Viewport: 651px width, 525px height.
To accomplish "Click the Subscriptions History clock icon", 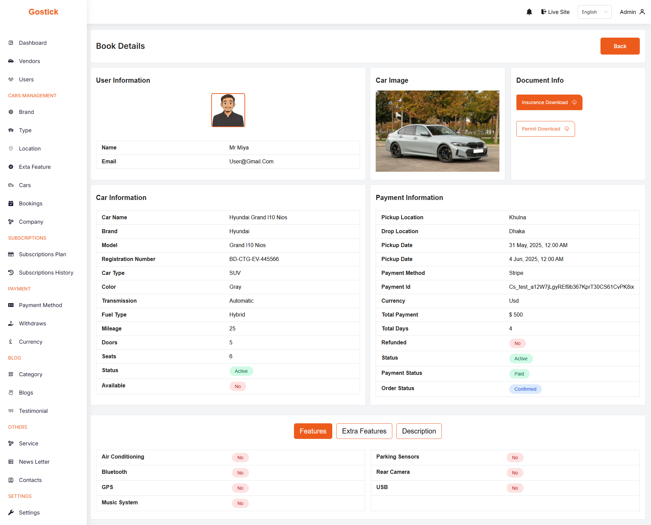I will click(x=11, y=272).
